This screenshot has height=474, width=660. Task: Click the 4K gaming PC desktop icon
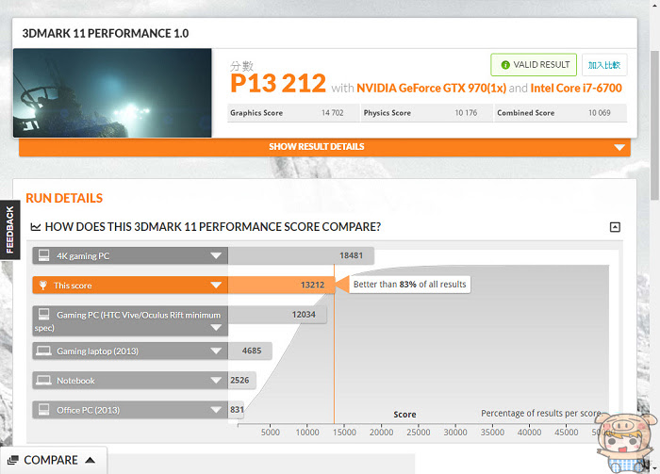pos(43,255)
